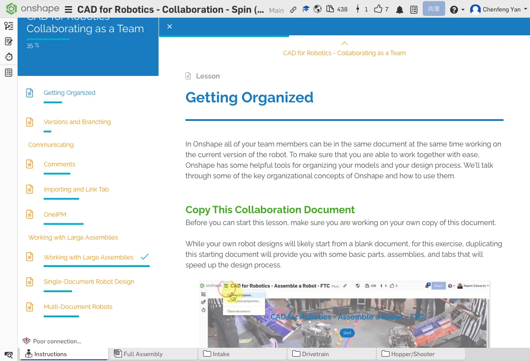This screenshot has height=361, width=530.
Task: Open the Versions and Branching lesson
Action: [77, 122]
